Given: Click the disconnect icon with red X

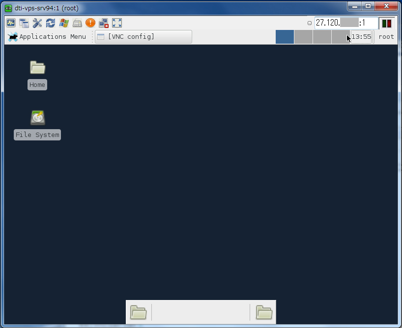Looking at the screenshot, I should [104, 23].
